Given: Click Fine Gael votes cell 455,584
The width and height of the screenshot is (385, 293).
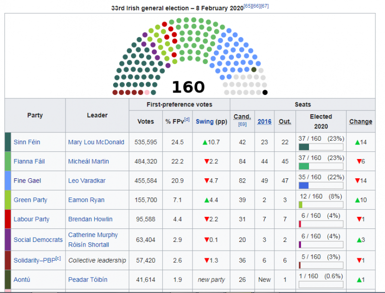Looking at the screenshot, I should (x=146, y=181).
